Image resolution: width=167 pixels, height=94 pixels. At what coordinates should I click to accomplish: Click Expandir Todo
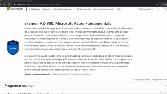pyautogui.click(x=159, y=80)
